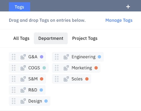The height and width of the screenshot is (111, 141).
Task: Click the drag handle on S&M tag
Action: click(x=14, y=79)
